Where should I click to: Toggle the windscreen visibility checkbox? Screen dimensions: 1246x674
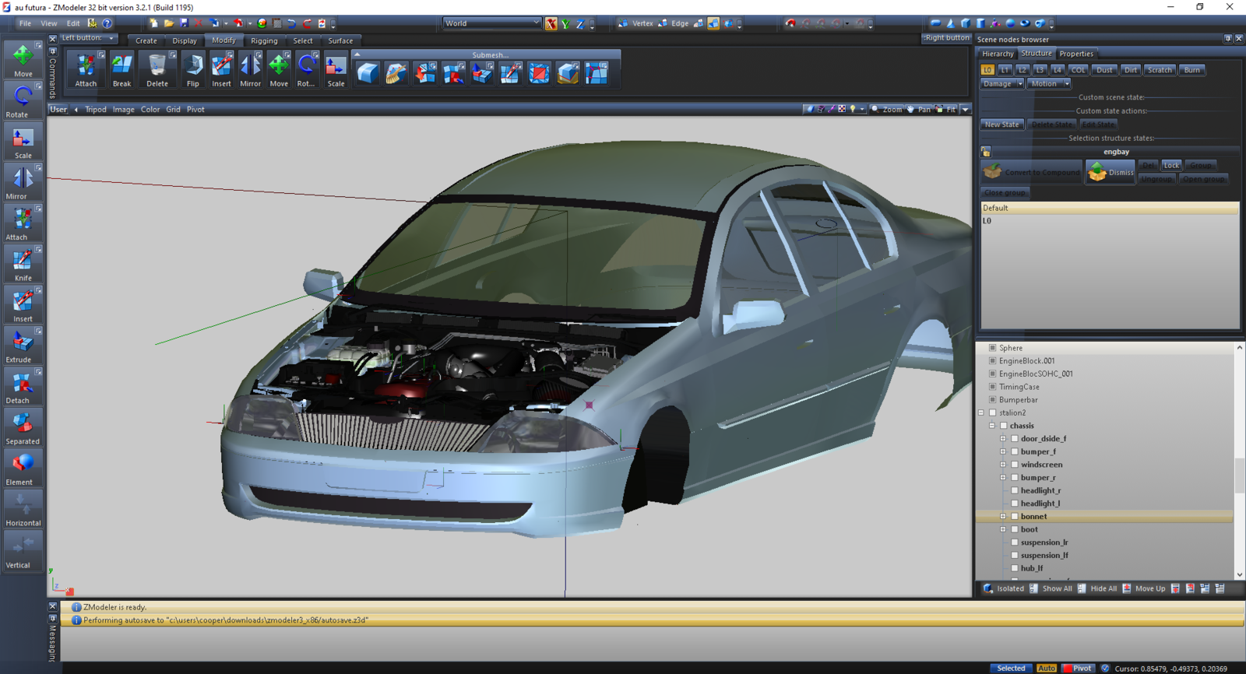[1015, 465]
